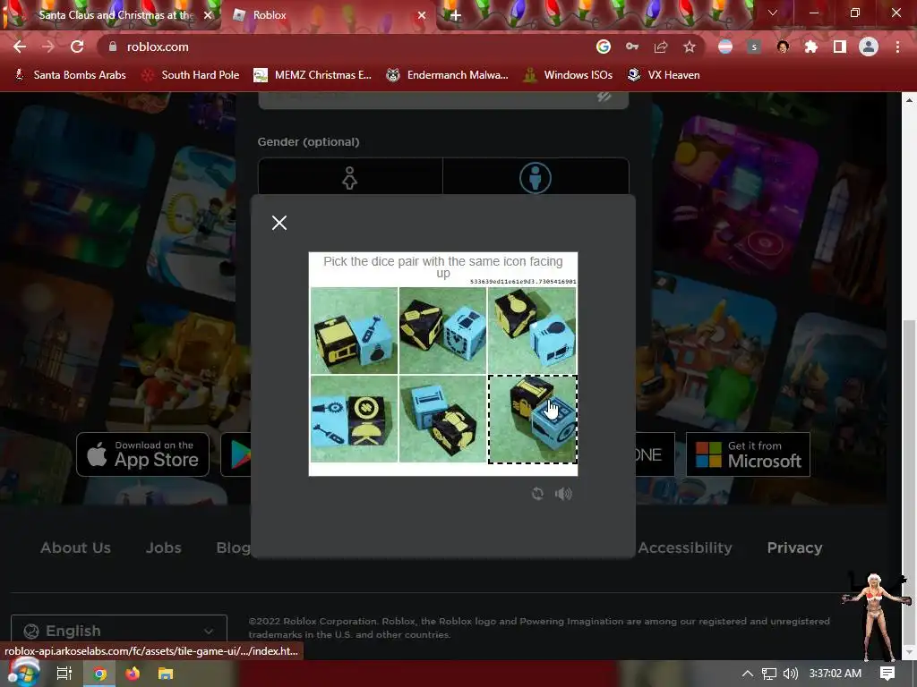Open the s extension icon in toolbar
Viewport: 917px width, 687px height.
click(754, 47)
